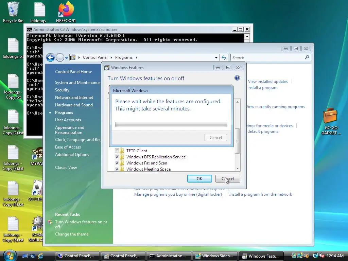This screenshot has height=261, width=348.
Task: Click the features list scroll down arrow
Action: coord(238,169)
